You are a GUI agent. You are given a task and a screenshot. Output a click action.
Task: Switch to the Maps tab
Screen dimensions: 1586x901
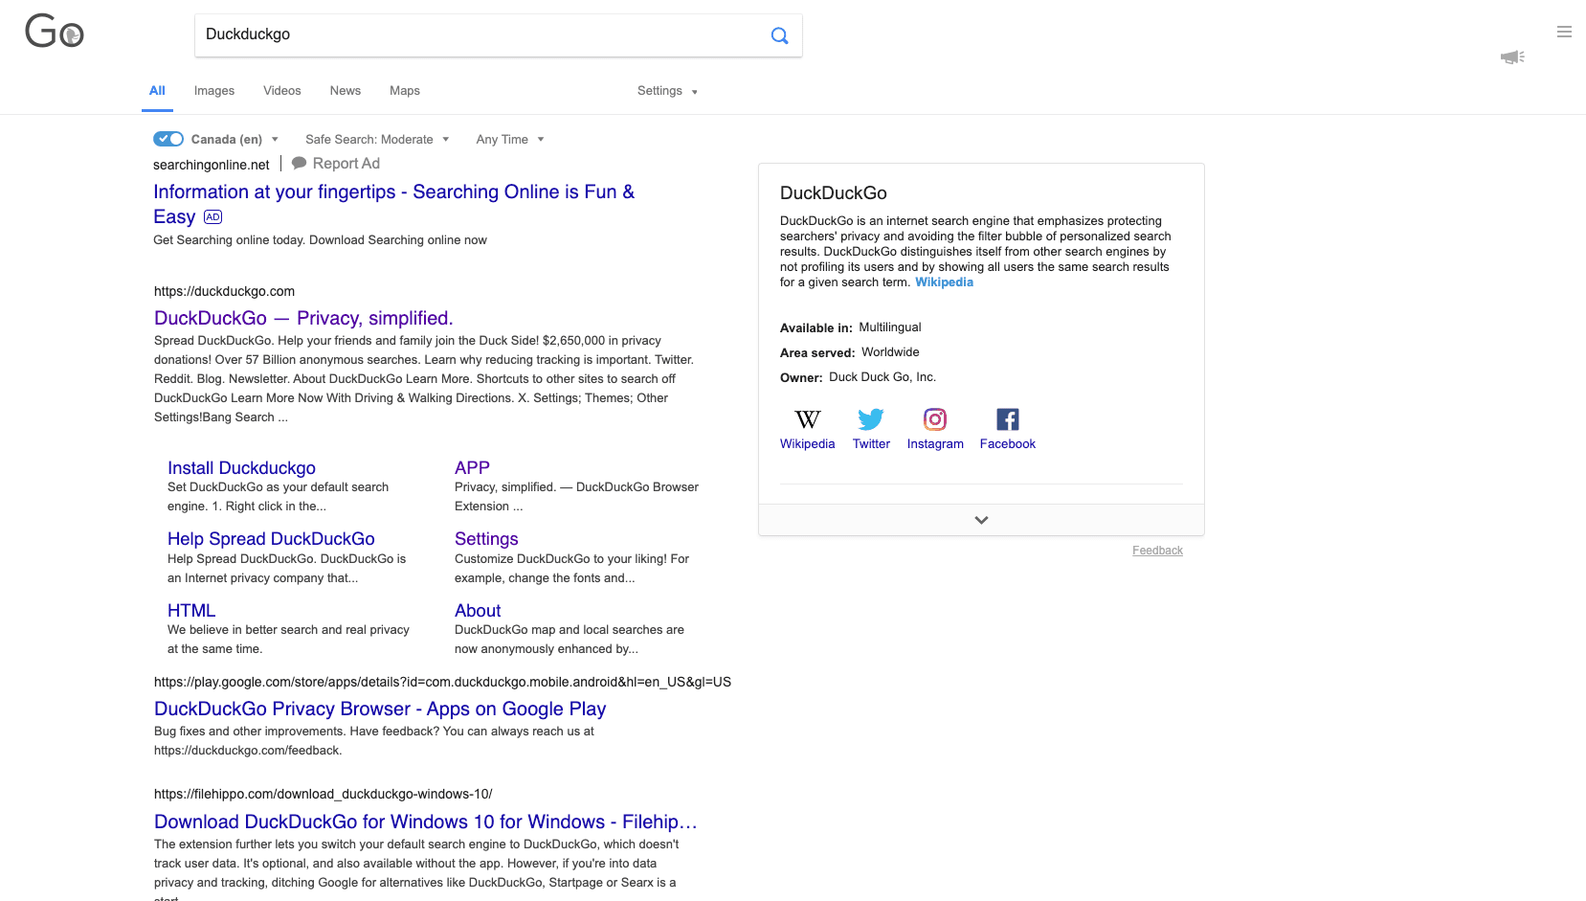(x=405, y=91)
